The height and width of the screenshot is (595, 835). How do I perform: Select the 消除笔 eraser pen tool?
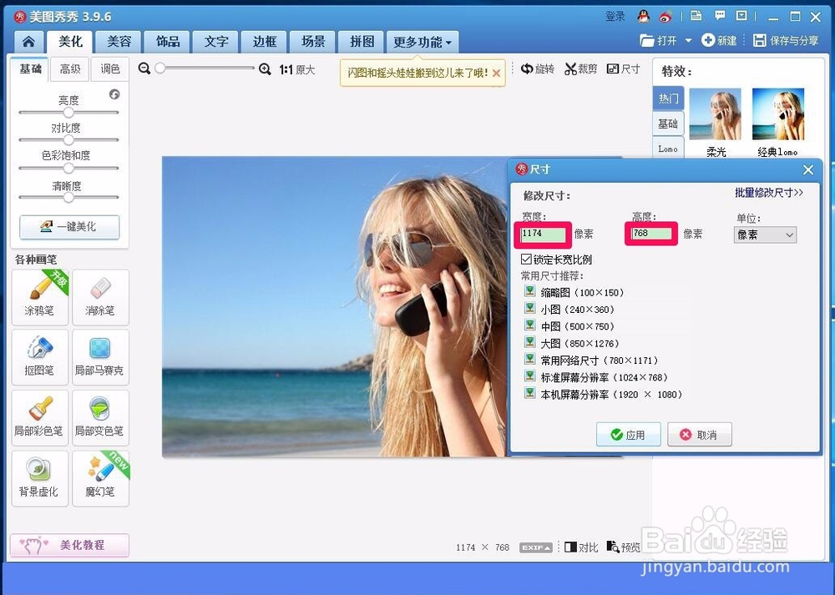point(100,297)
